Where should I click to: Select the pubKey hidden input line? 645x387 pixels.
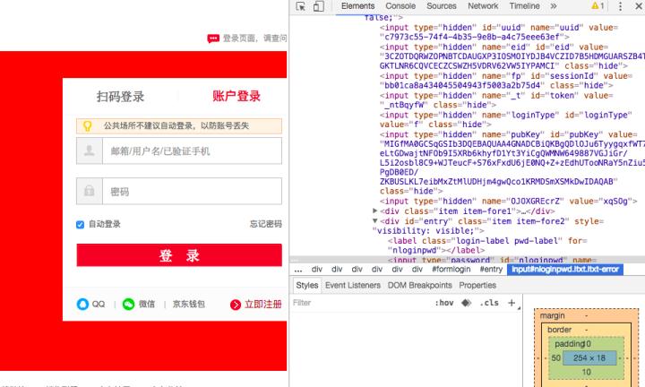pyautogui.click(x=512, y=163)
